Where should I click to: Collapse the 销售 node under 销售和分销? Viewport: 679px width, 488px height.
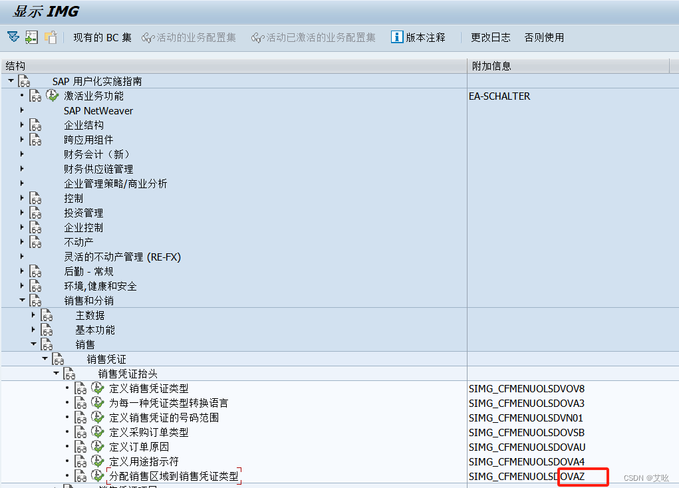click(33, 344)
